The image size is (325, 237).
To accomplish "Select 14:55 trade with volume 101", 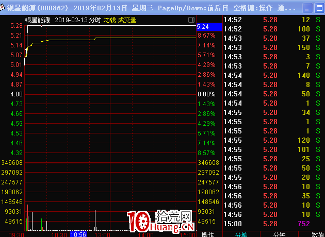I will 272,149.
